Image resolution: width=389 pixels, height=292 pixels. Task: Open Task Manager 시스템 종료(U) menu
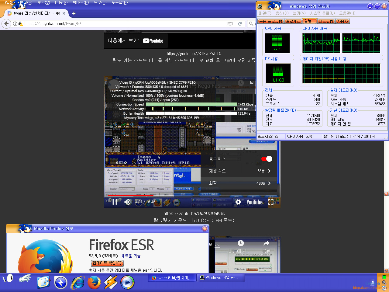coord(322,13)
